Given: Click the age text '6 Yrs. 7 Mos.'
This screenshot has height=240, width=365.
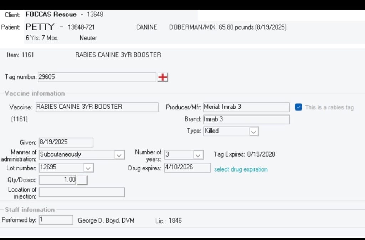Looking at the screenshot, I should coord(42,38).
